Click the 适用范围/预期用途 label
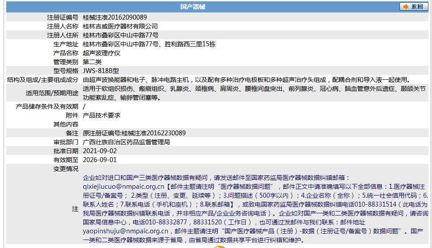Image resolution: width=432 pixels, height=248 pixels. (52, 93)
